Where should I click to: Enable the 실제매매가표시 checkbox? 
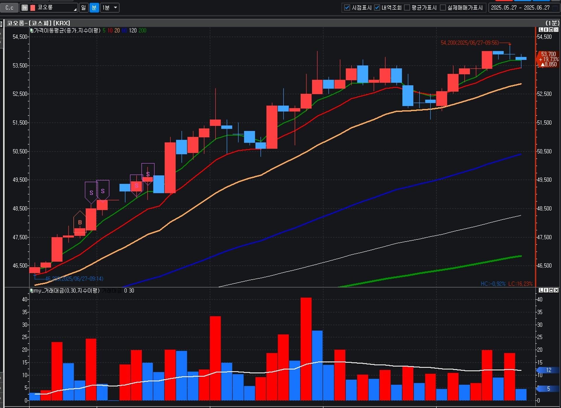coord(443,8)
